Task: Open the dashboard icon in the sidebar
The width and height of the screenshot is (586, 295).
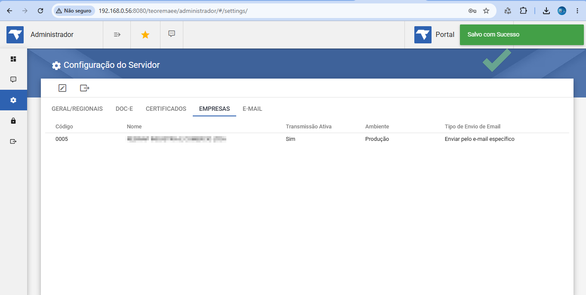Action: pos(13,59)
